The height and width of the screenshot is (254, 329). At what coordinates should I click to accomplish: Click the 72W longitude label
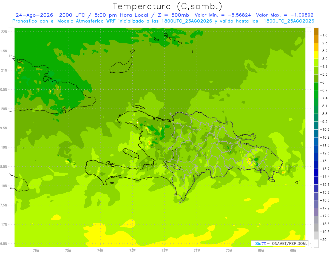tap(164, 250)
